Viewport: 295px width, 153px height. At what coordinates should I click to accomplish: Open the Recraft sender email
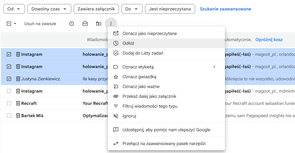click(29, 103)
